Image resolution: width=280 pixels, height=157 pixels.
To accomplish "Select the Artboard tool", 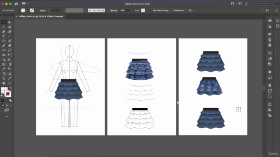I will (3, 78).
